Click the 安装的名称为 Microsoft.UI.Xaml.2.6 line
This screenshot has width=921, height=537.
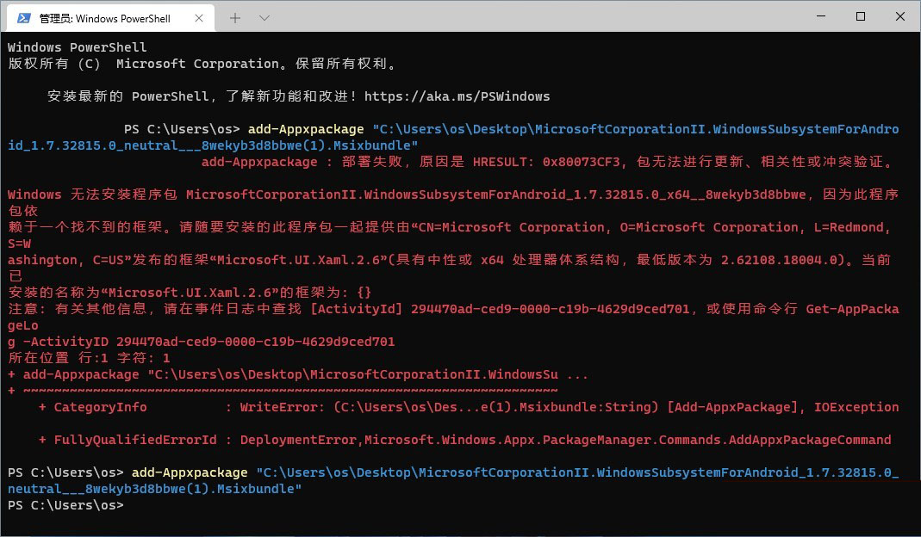coord(190,293)
